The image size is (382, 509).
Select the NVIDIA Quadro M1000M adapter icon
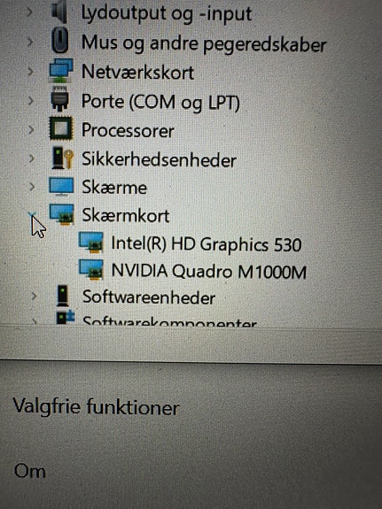point(91,270)
